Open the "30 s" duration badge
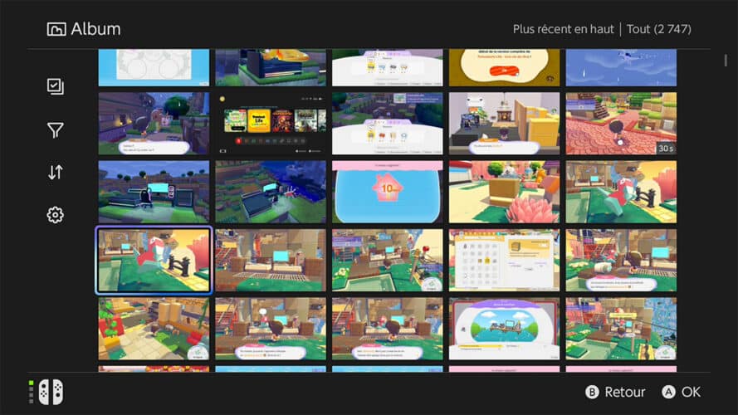Screen dimensions: 738x415 tap(666, 149)
